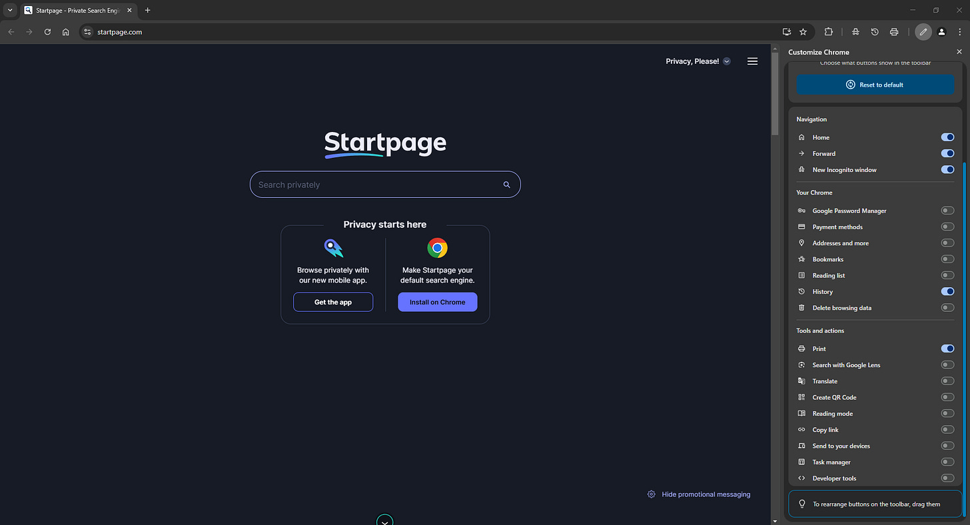Turn off the Forward toggle
Image resolution: width=970 pixels, height=525 pixels.
tap(947, 153)
